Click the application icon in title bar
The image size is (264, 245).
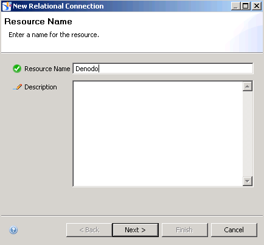(7, 6)
